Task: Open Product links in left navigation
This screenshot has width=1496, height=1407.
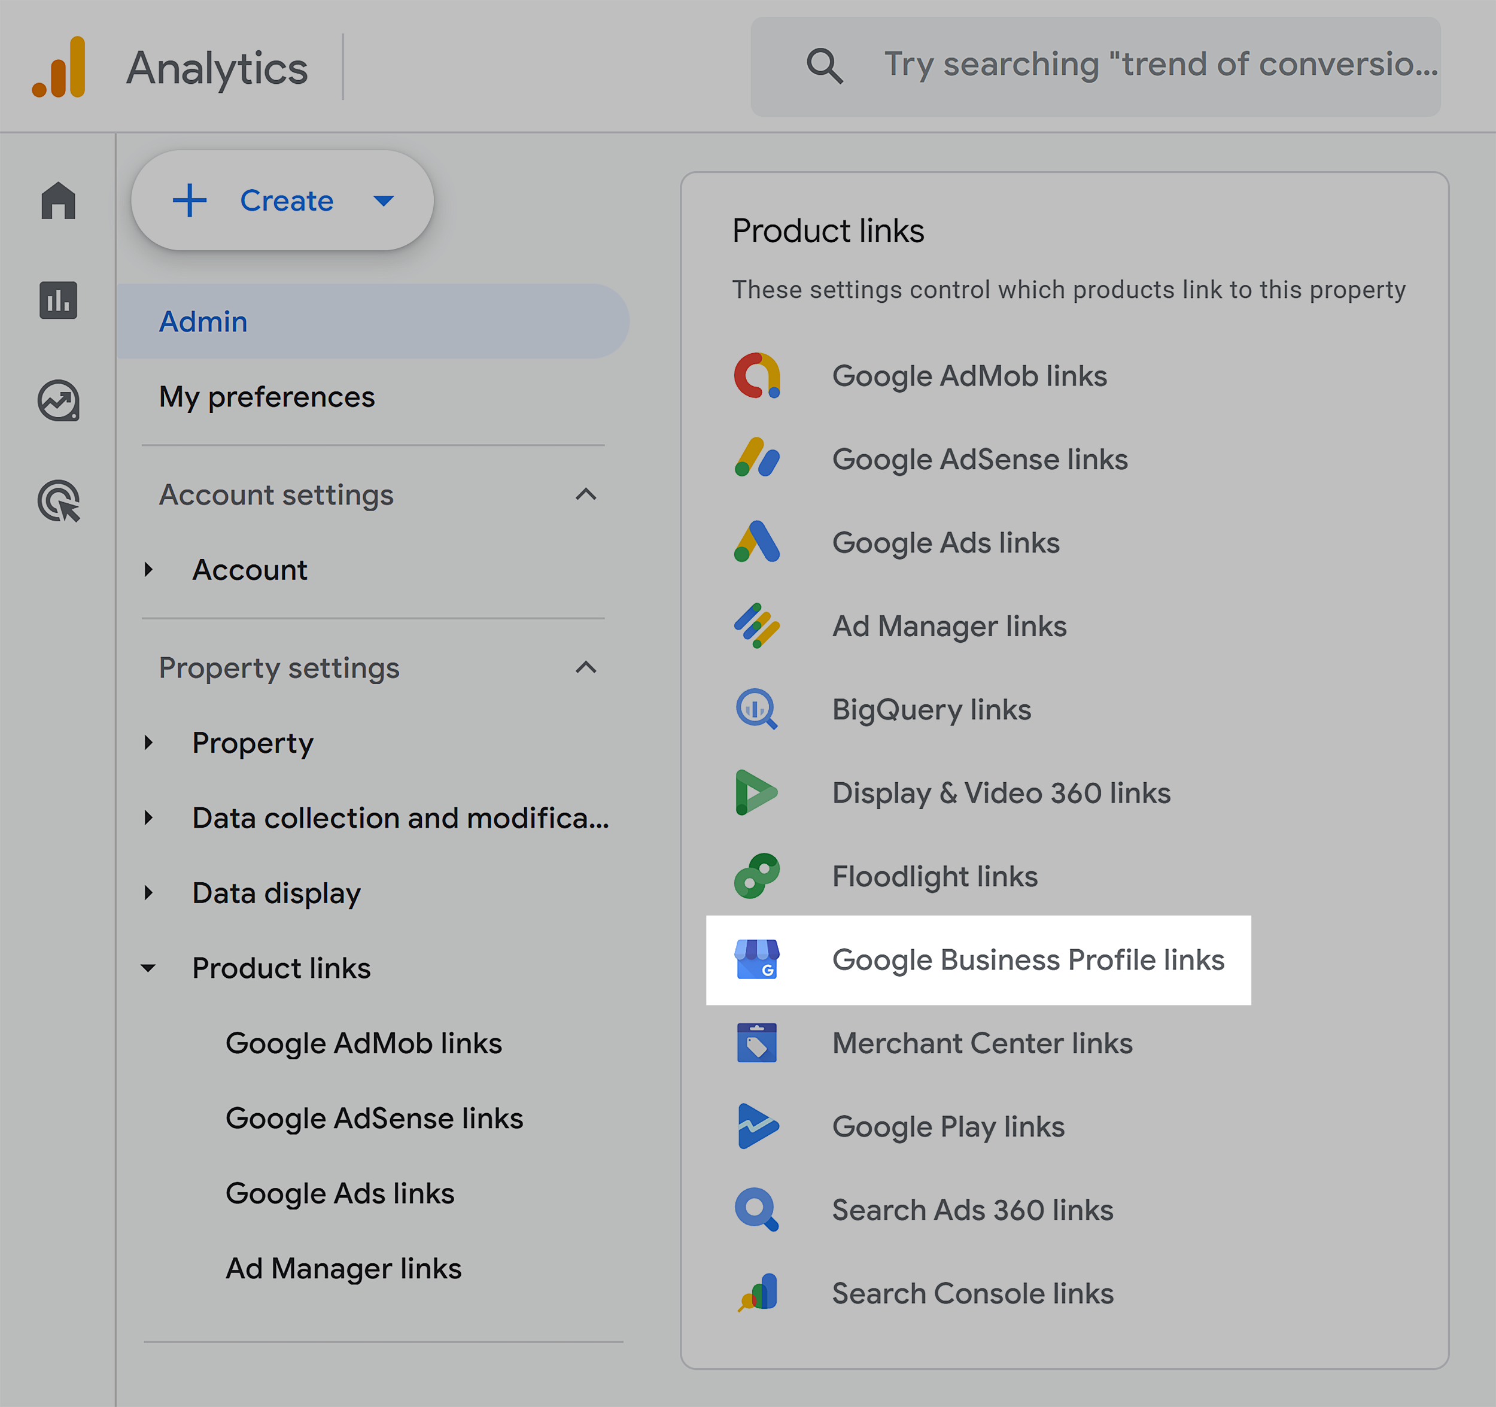Action: [281, 968]
